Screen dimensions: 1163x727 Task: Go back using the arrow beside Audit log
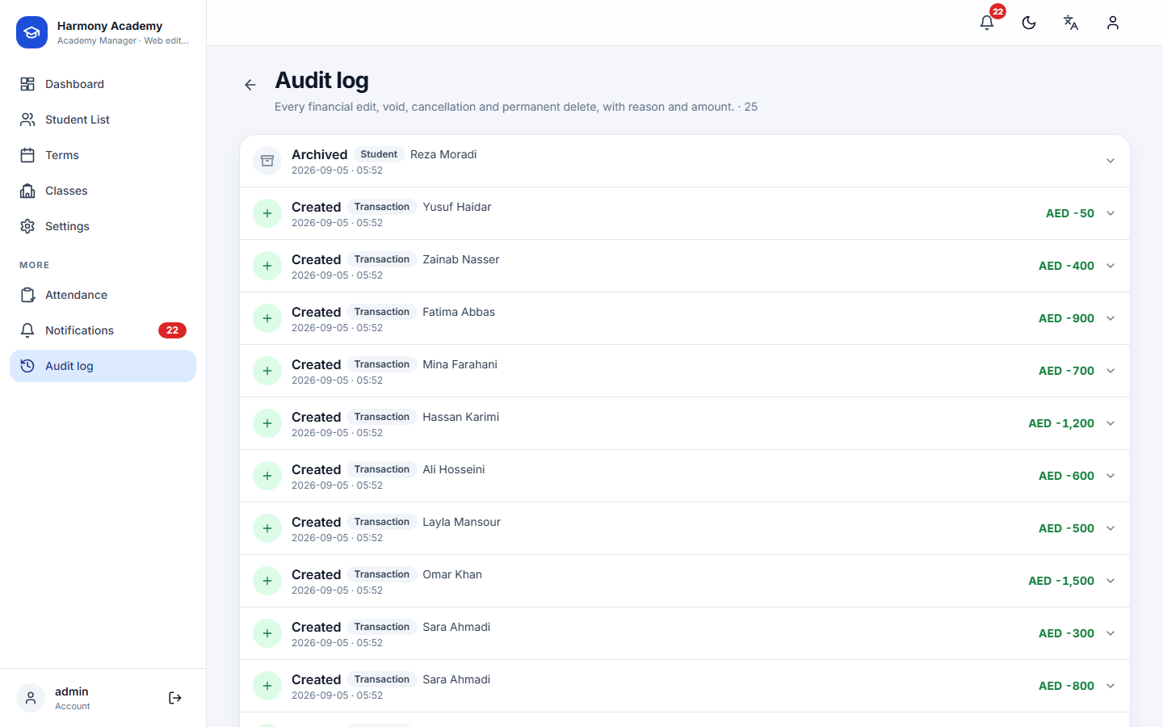coord(250,85)
